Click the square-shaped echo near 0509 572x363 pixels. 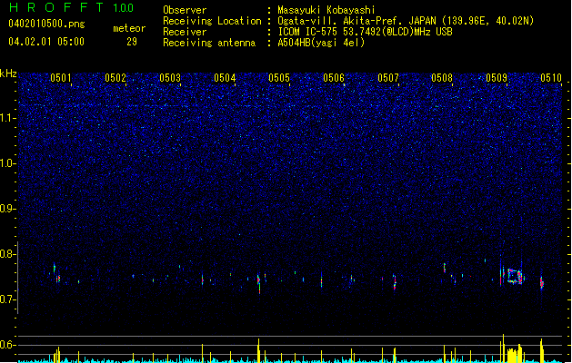(515, 277)
